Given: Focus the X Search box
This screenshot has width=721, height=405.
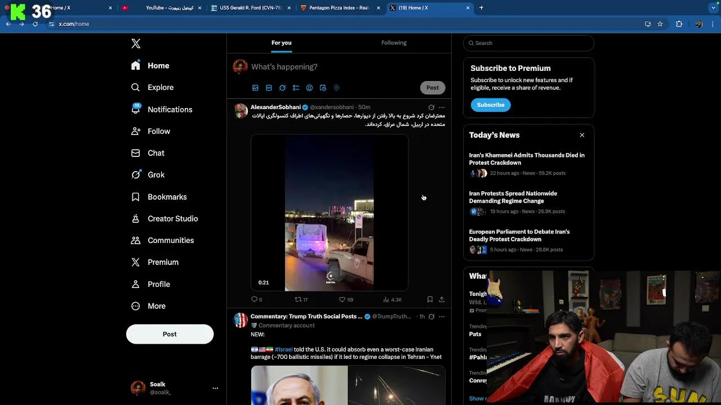Looking at the screenshot, I should point(528,43).
